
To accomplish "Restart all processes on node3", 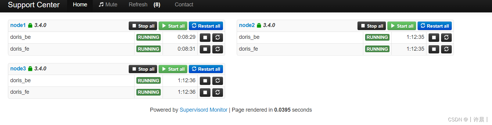I will [x=206, y=69].
